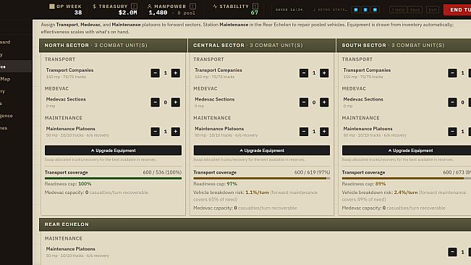Add a Transport Company to North Sector
This screenshot has width=471, height=265.
(x=175, y=73)
